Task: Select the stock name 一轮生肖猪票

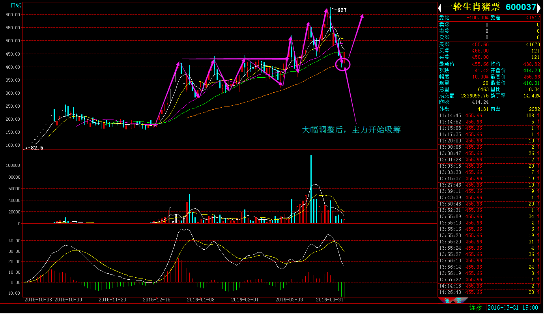Action: pos(471,7)
